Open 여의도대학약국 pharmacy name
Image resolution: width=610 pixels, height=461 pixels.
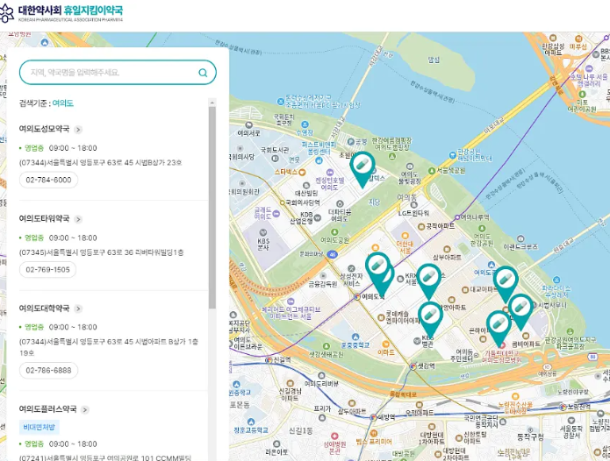[x=44, y=308]
